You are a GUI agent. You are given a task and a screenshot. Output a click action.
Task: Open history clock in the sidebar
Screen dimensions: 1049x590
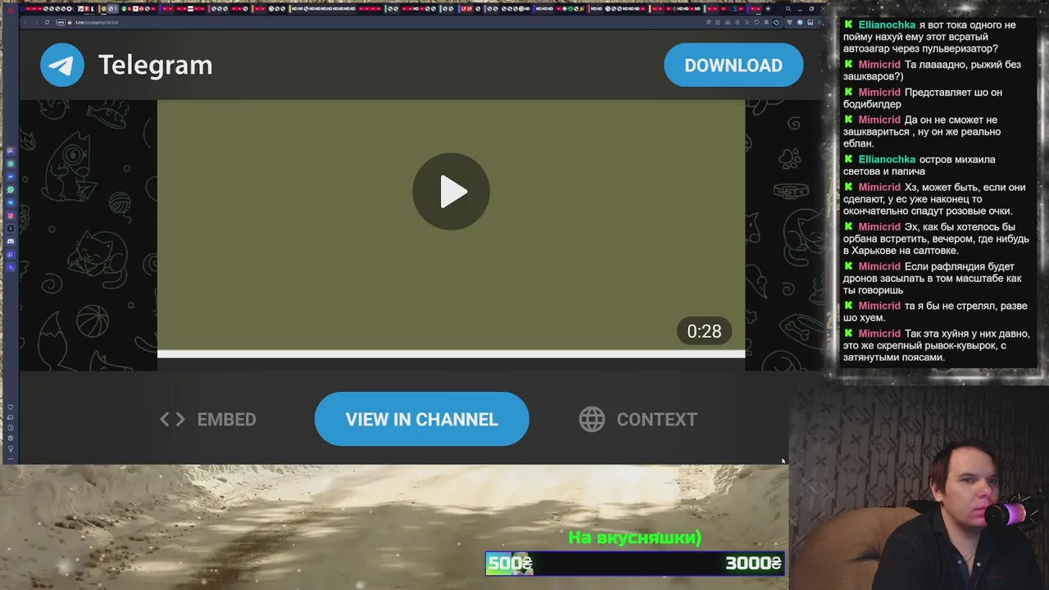(11, 428)
